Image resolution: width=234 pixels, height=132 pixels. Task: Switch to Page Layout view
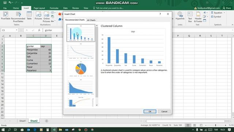coord(195,125)
